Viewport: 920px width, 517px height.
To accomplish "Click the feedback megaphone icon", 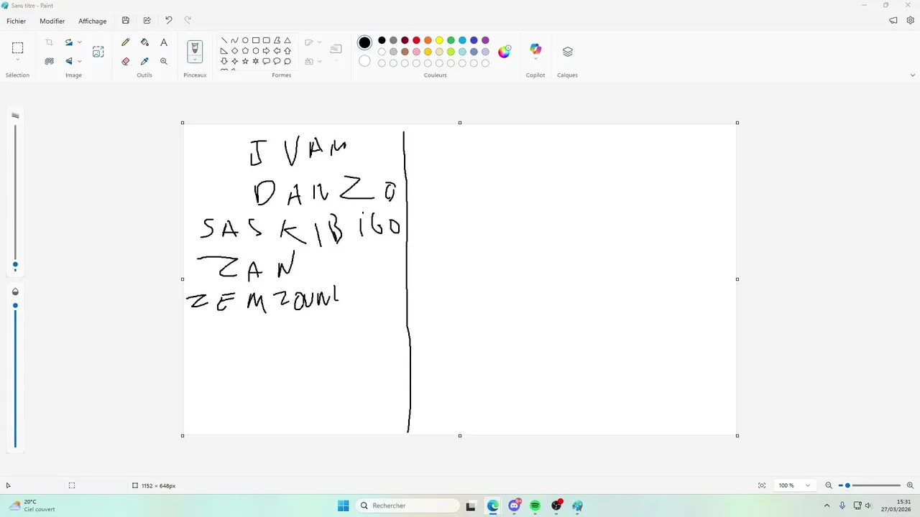I will [x=893, y=21].
